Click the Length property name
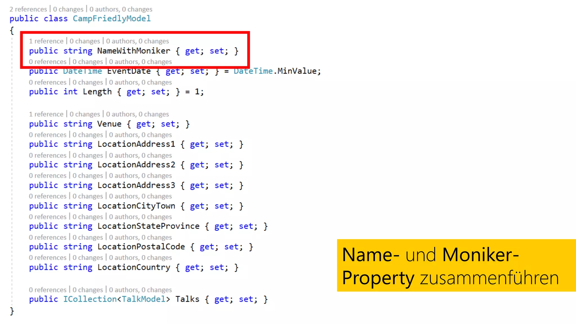Viewport: 576px width, 324px height. [x=97, y=92]
